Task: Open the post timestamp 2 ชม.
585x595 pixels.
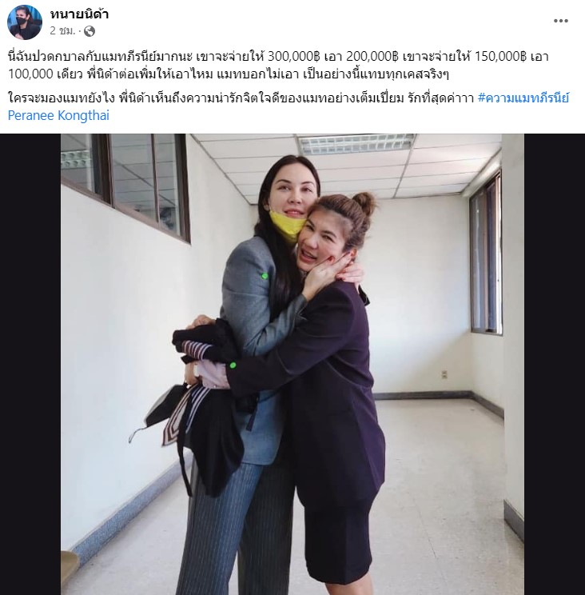Action: click(x=63, y=31)
